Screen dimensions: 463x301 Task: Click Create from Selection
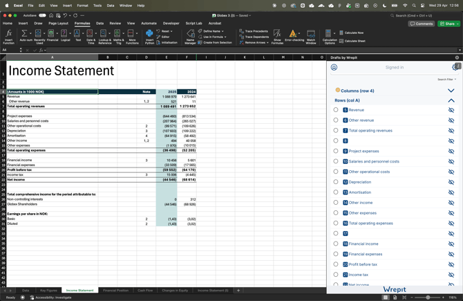coord(215,43)
